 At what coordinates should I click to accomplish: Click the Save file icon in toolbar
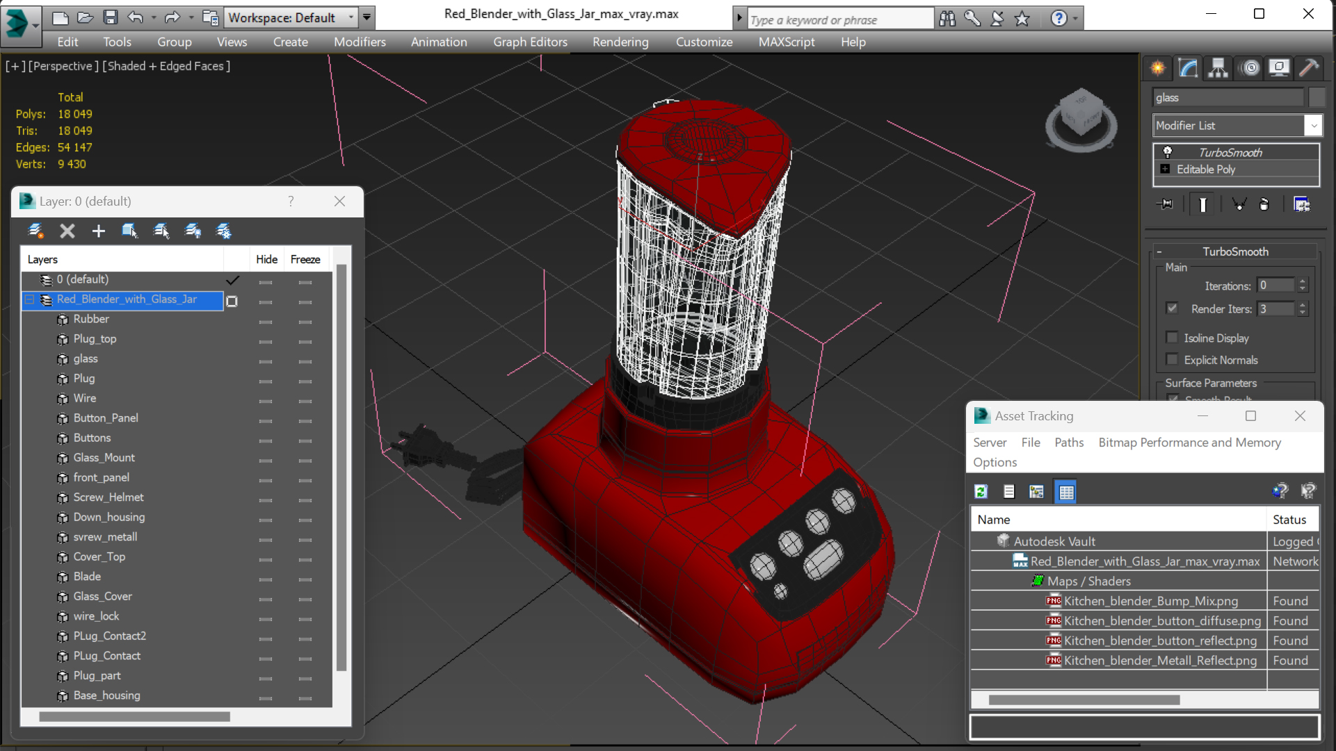click(x=110, y=17)
